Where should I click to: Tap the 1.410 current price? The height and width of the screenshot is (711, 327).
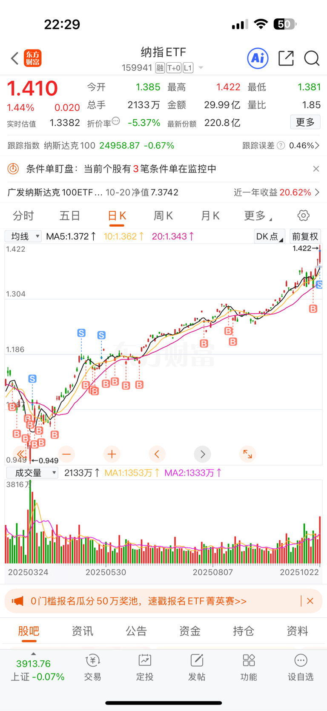[x=32, y=88]
